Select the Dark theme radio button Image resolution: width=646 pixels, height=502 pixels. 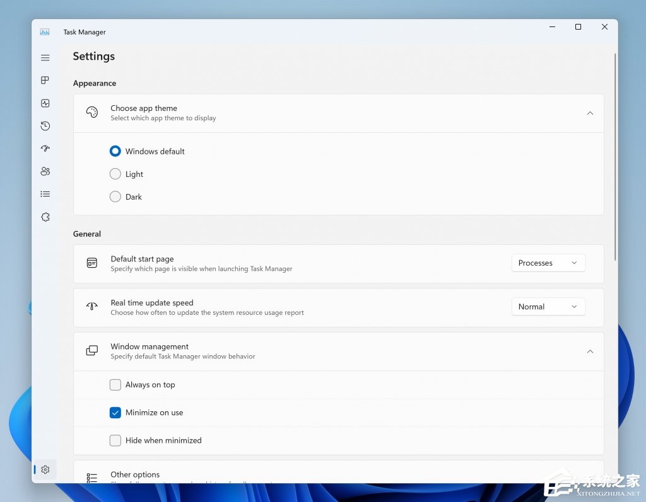coord(115,197)
